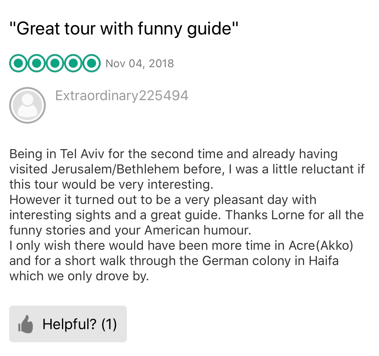Open the Extraordinary225494 reviewer profile

(x=121, y=96)
